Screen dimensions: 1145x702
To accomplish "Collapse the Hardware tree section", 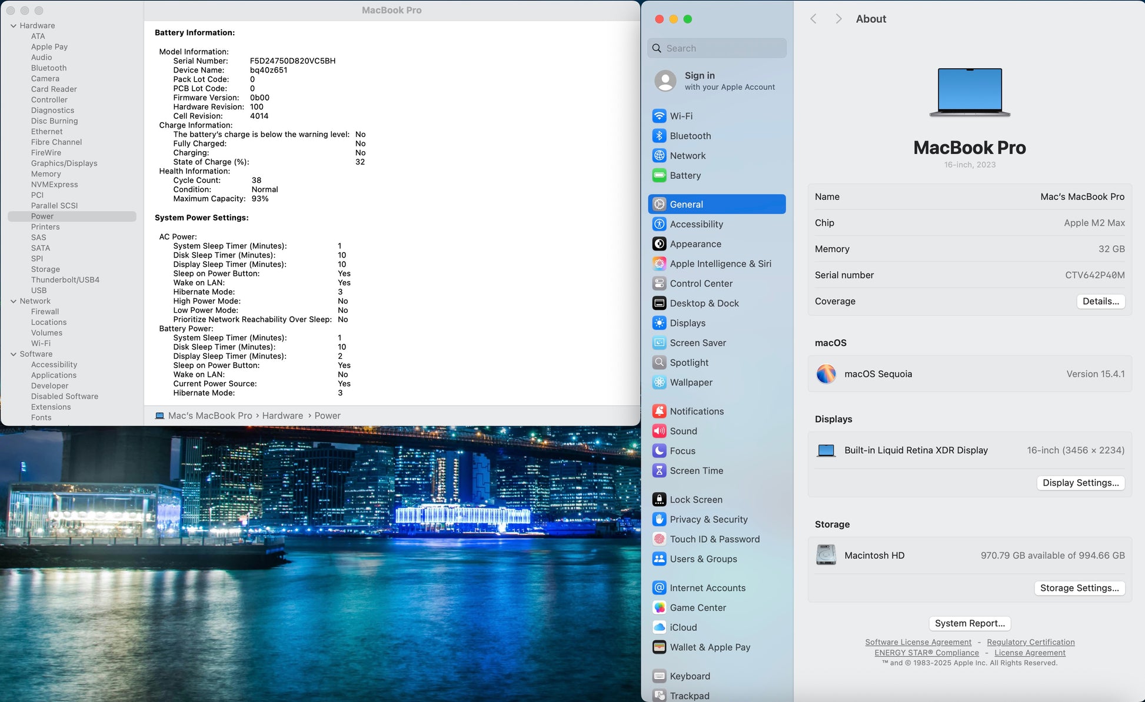I will (x=13, y=26).
